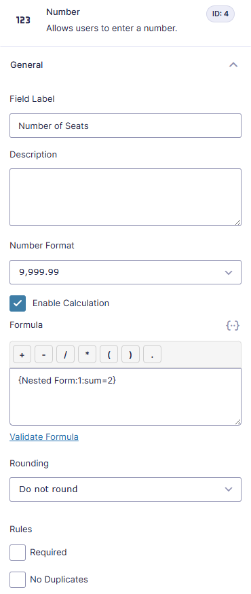Screen dimensions: 251x594
Task: Click the ID: 4 badge
Action: [x=220, y=14]
